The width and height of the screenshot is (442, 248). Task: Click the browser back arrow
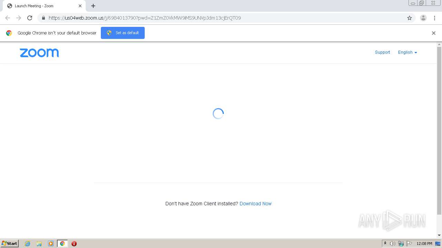pyautogui.click(x=8, y=18)
